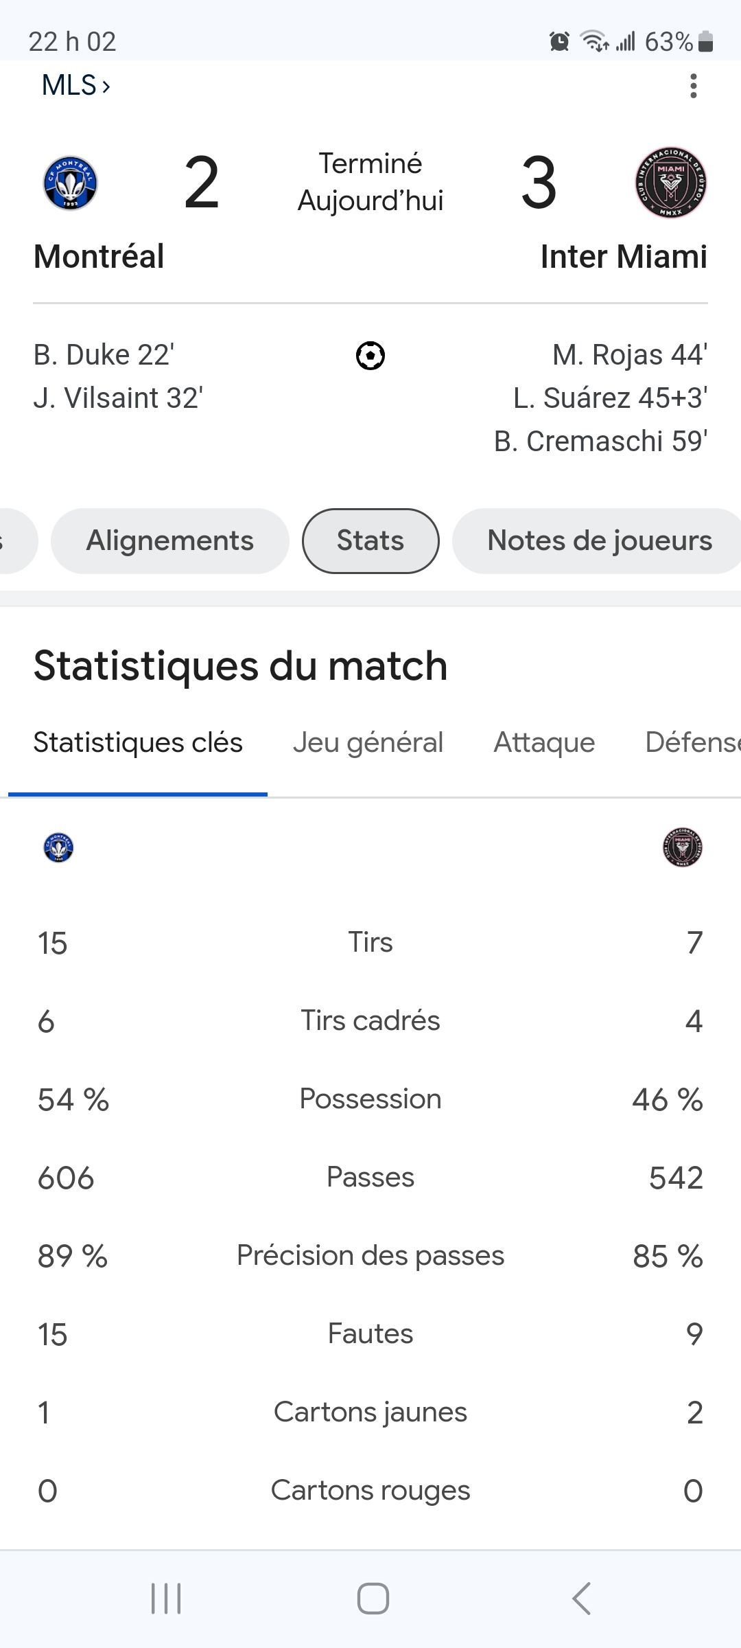Tap the CF Montréal team crest in header

pyautogui.click(x=71, y=183)
